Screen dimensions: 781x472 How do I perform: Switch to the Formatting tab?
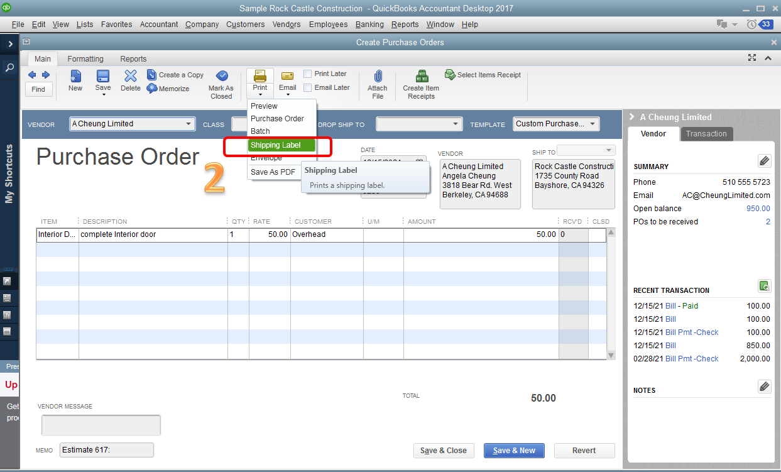pos(85,58)
